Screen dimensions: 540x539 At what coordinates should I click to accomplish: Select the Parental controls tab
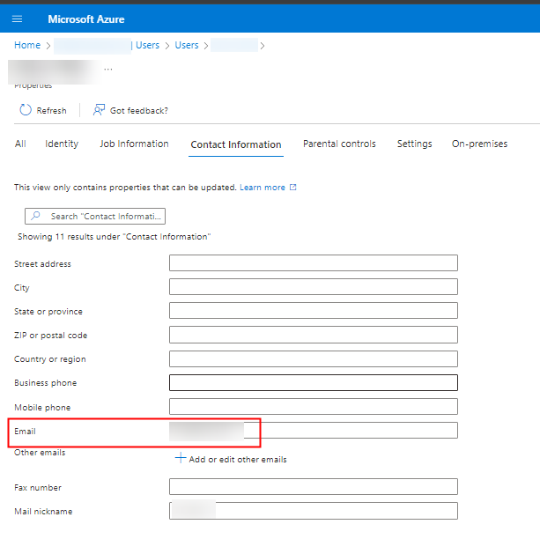[x=339, y=144]
